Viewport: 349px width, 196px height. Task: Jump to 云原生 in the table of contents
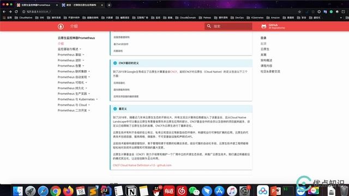[265, 49]
